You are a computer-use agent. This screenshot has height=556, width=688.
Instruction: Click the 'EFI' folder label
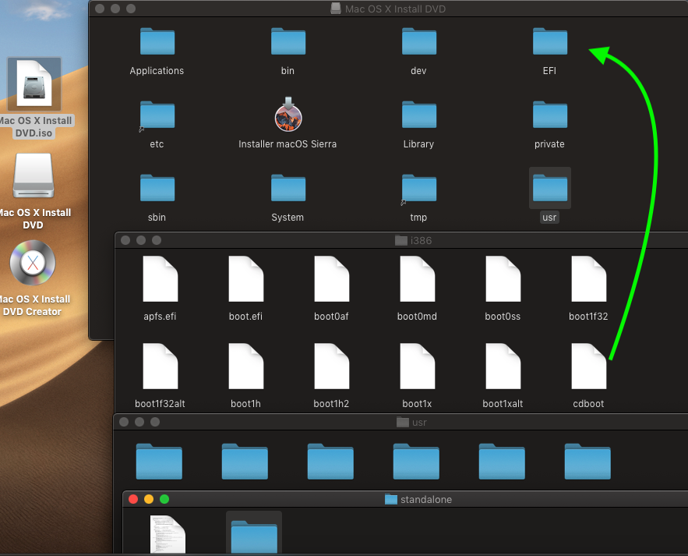coord(549,71)
